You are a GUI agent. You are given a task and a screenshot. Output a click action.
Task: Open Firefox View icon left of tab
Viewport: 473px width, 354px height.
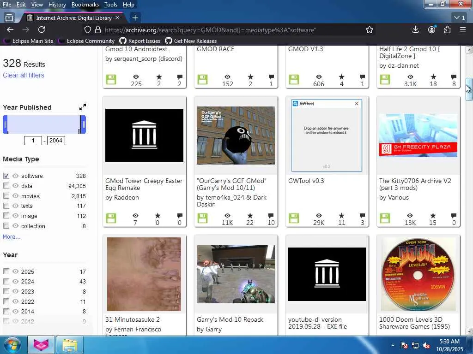9,18
